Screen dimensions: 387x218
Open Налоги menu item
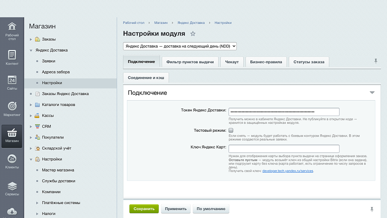[x=49, y=213]
